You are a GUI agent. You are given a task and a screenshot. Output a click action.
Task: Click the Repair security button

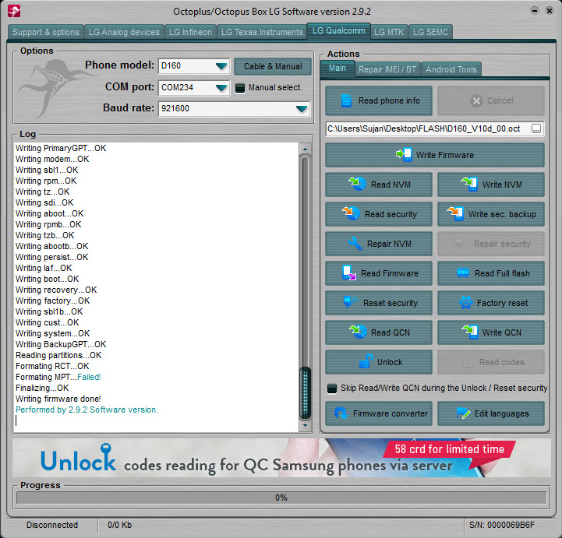pos(490,244)
